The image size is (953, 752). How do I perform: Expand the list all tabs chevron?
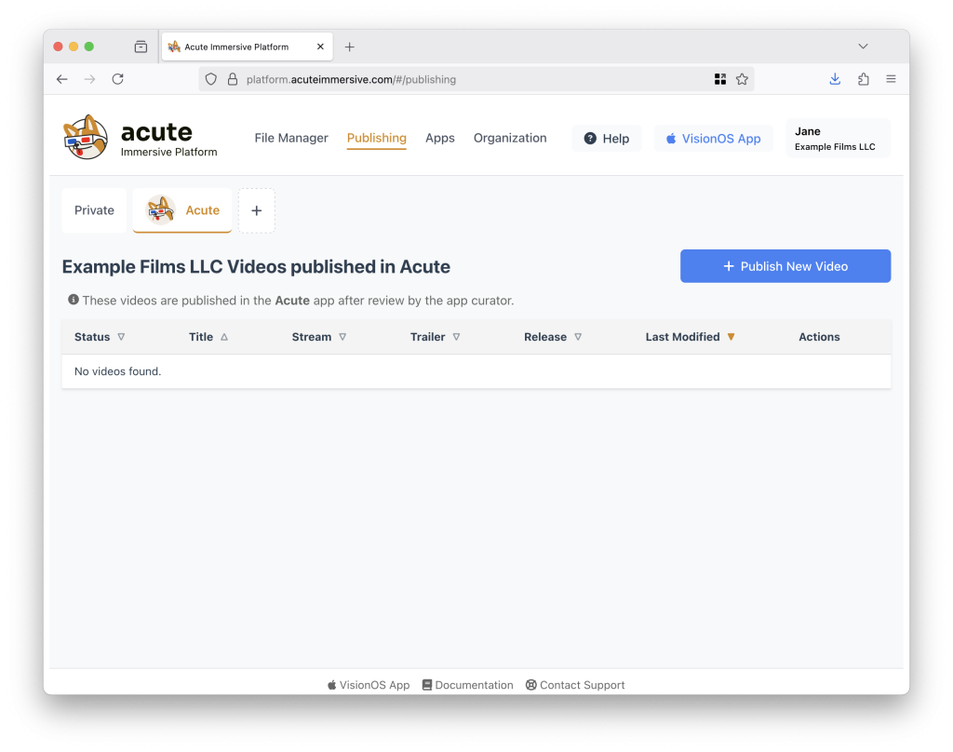coord(863,47)
